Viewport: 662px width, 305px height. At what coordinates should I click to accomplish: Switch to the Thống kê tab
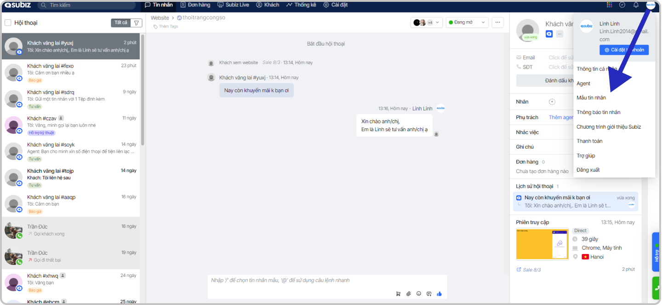pyautogui.click(x=301, y=5)
